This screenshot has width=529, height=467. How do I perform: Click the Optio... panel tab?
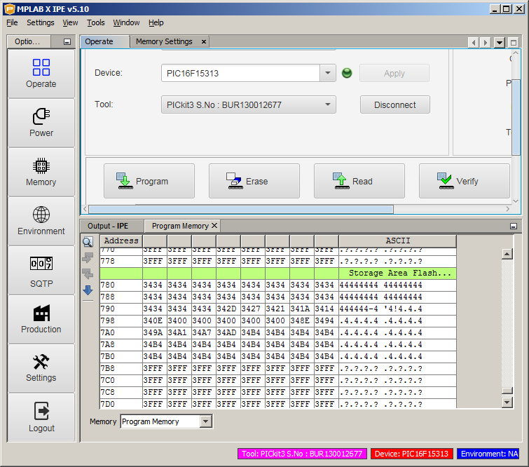coord(29,41)
